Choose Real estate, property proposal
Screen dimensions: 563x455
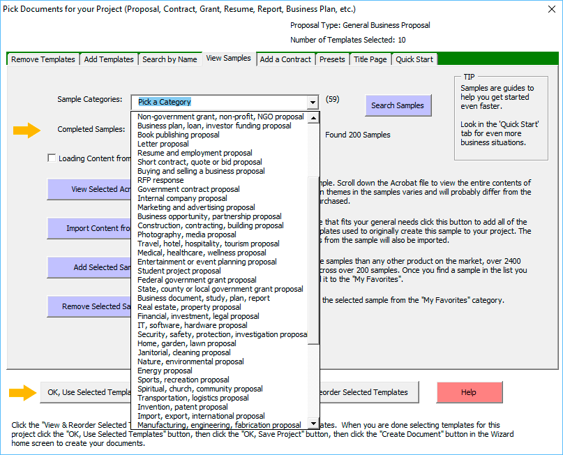220,307
